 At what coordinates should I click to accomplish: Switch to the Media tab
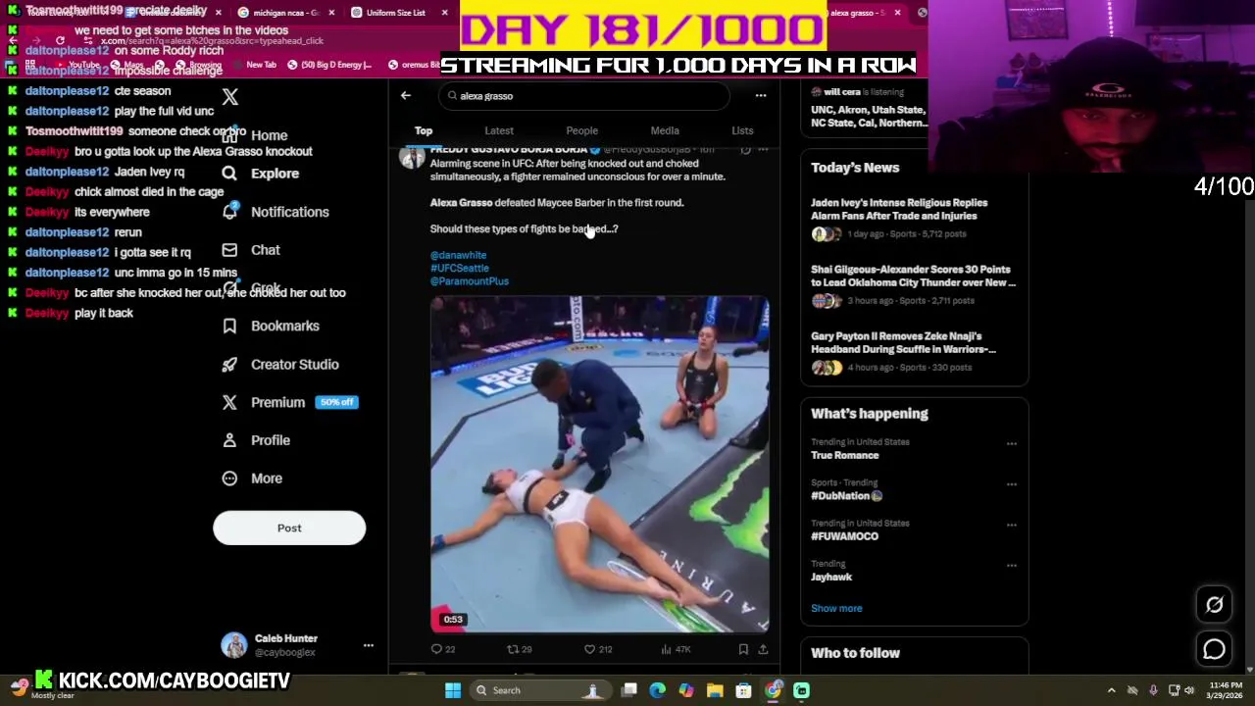coord(665,130)
